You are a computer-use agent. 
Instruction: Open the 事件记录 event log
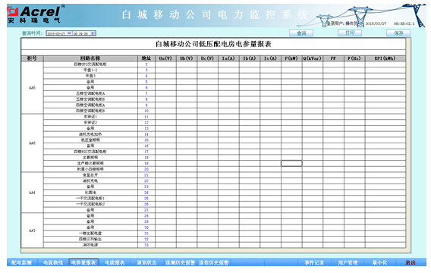click(314, 262)
